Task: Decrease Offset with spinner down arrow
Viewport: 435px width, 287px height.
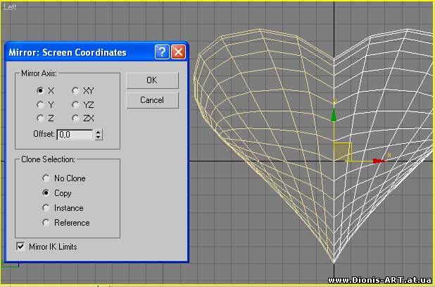Action: point(99,138)
